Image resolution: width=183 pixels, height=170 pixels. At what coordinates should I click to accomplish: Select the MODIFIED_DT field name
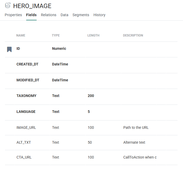click(x=28, y=80)
